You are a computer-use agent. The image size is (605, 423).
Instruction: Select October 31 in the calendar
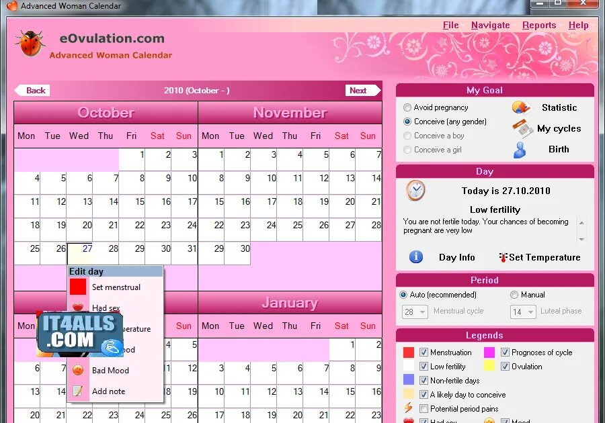[x=184, y=254]
